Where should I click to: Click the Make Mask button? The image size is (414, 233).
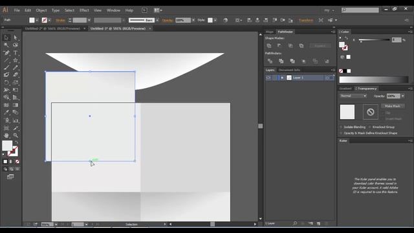pos(393,106)
